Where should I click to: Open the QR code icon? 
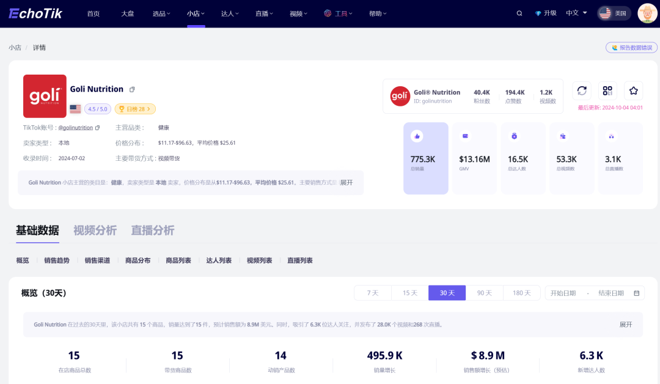607,90
